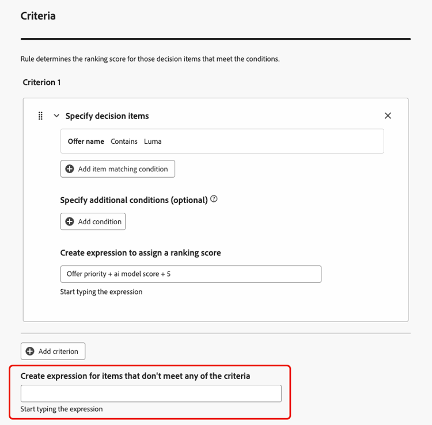Hit the plus icon on Add criterion
This screenshot has width=432, height=425.
[x=30, y=351]
